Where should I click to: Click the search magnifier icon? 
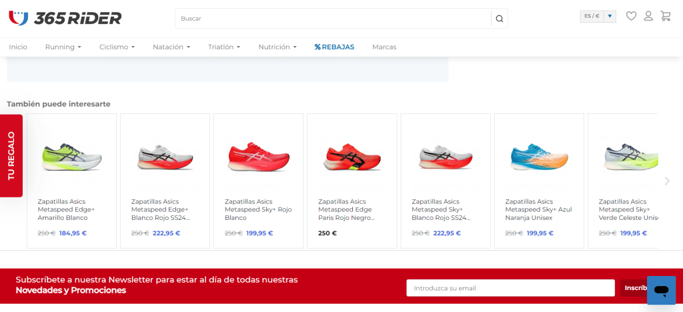(x=499, y=19)
